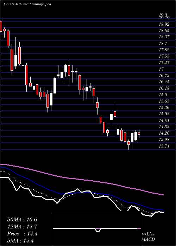Viewport: 176px width, 246px height.
Task: Click the '<<Live MACD' label
Action: pos(148,237)
